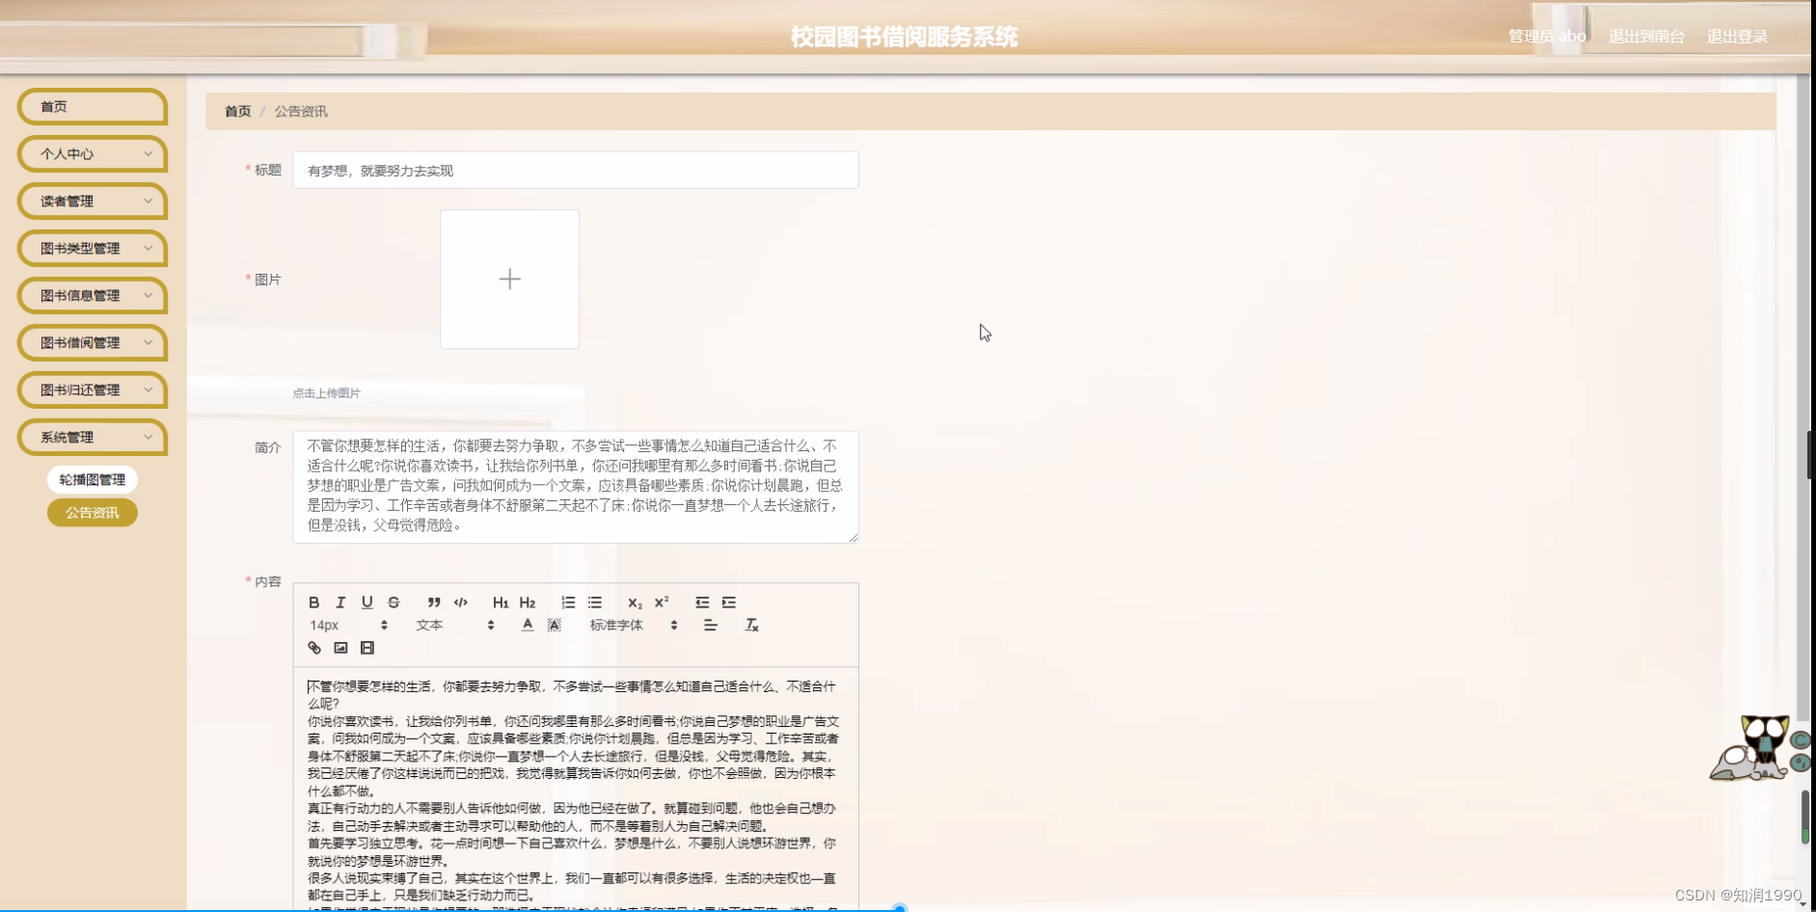Screen dimensions: 1816x912
Task: Apply strikethrough formatting
Action: 393,603
